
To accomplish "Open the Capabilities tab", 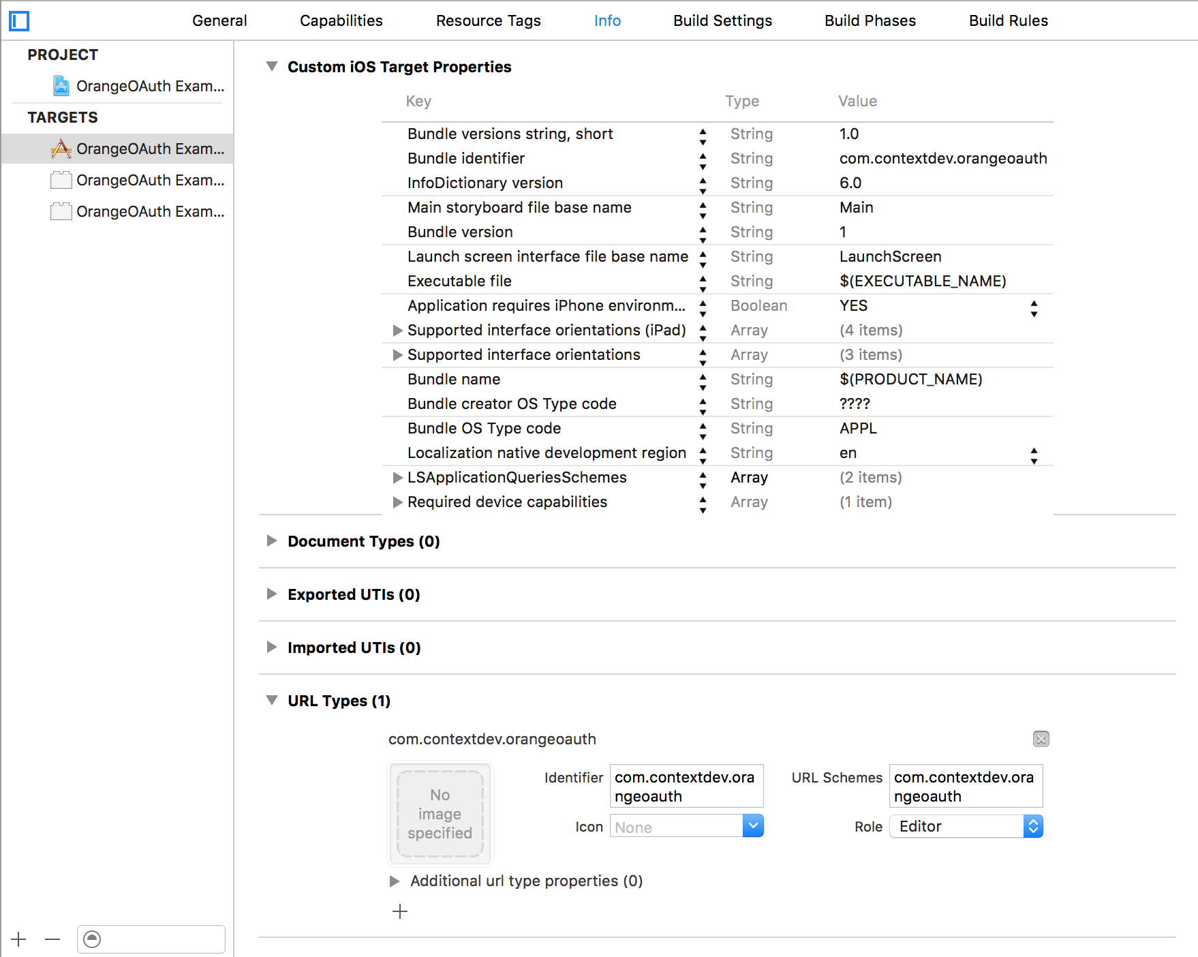I will click(341, 20).
